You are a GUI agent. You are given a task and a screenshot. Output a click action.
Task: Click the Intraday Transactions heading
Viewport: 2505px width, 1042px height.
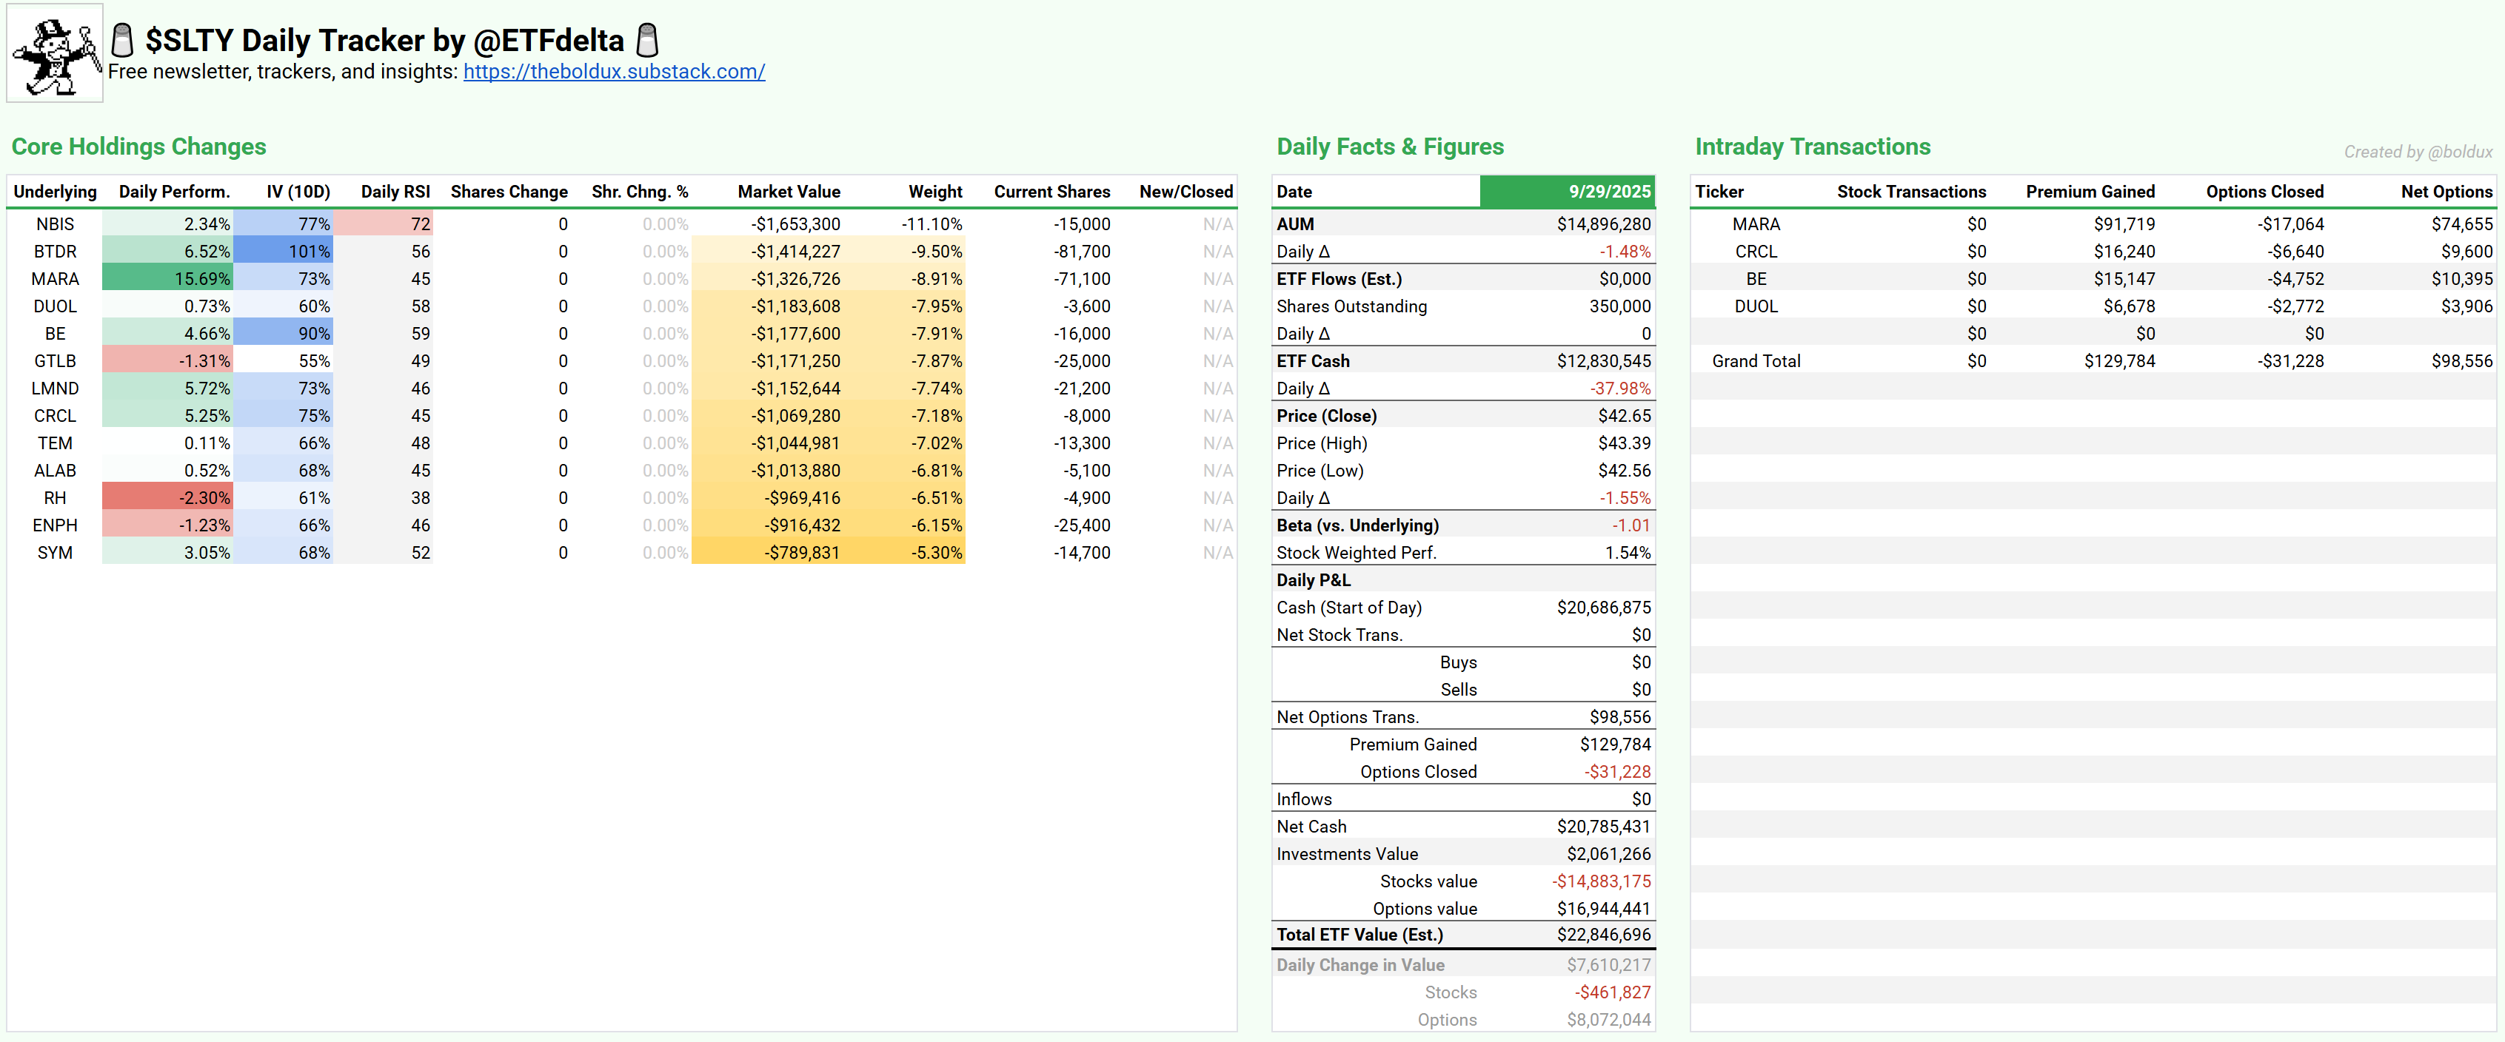click(1813, 147)
